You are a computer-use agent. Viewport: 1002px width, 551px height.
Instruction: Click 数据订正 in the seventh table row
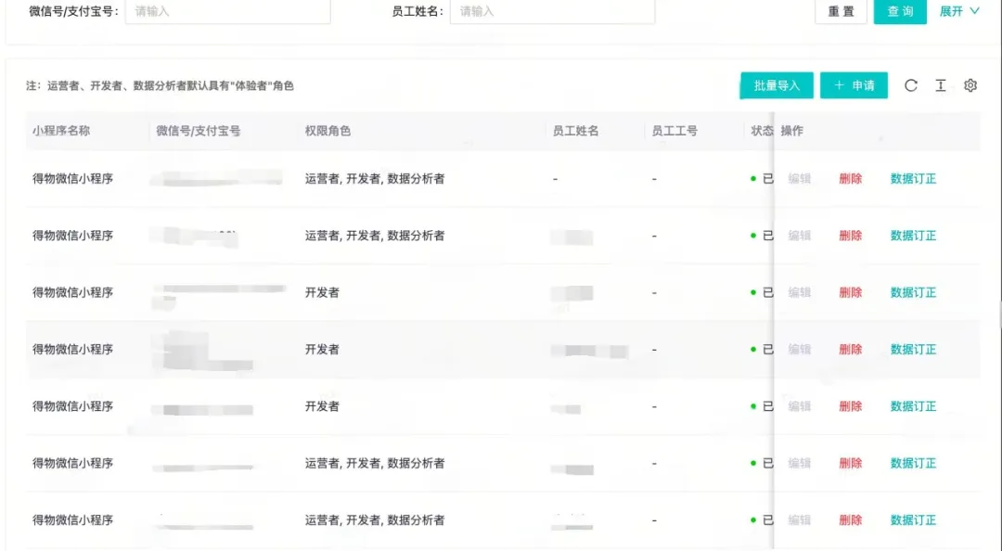[913, 520]
